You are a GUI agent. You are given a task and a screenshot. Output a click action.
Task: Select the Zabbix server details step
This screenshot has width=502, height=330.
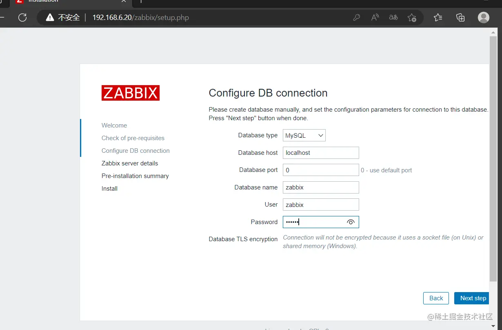tap(130, 163)
